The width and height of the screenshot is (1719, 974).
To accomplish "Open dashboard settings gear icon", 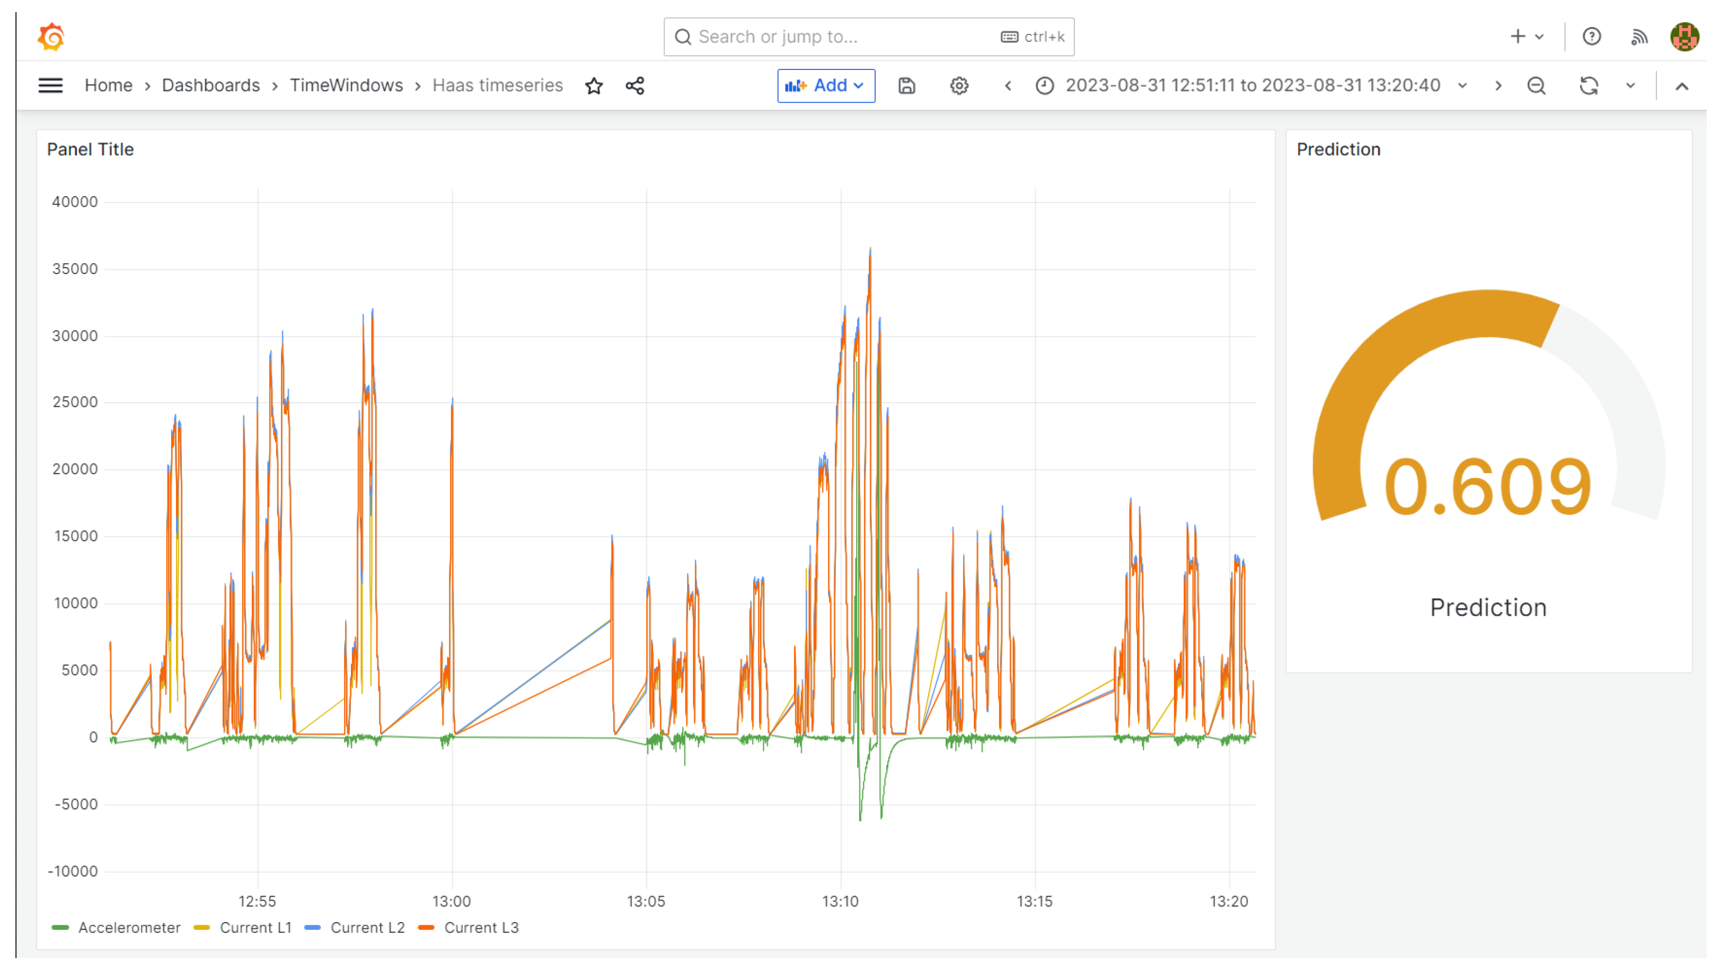I will pyautogui.click(x=959, y=86).
